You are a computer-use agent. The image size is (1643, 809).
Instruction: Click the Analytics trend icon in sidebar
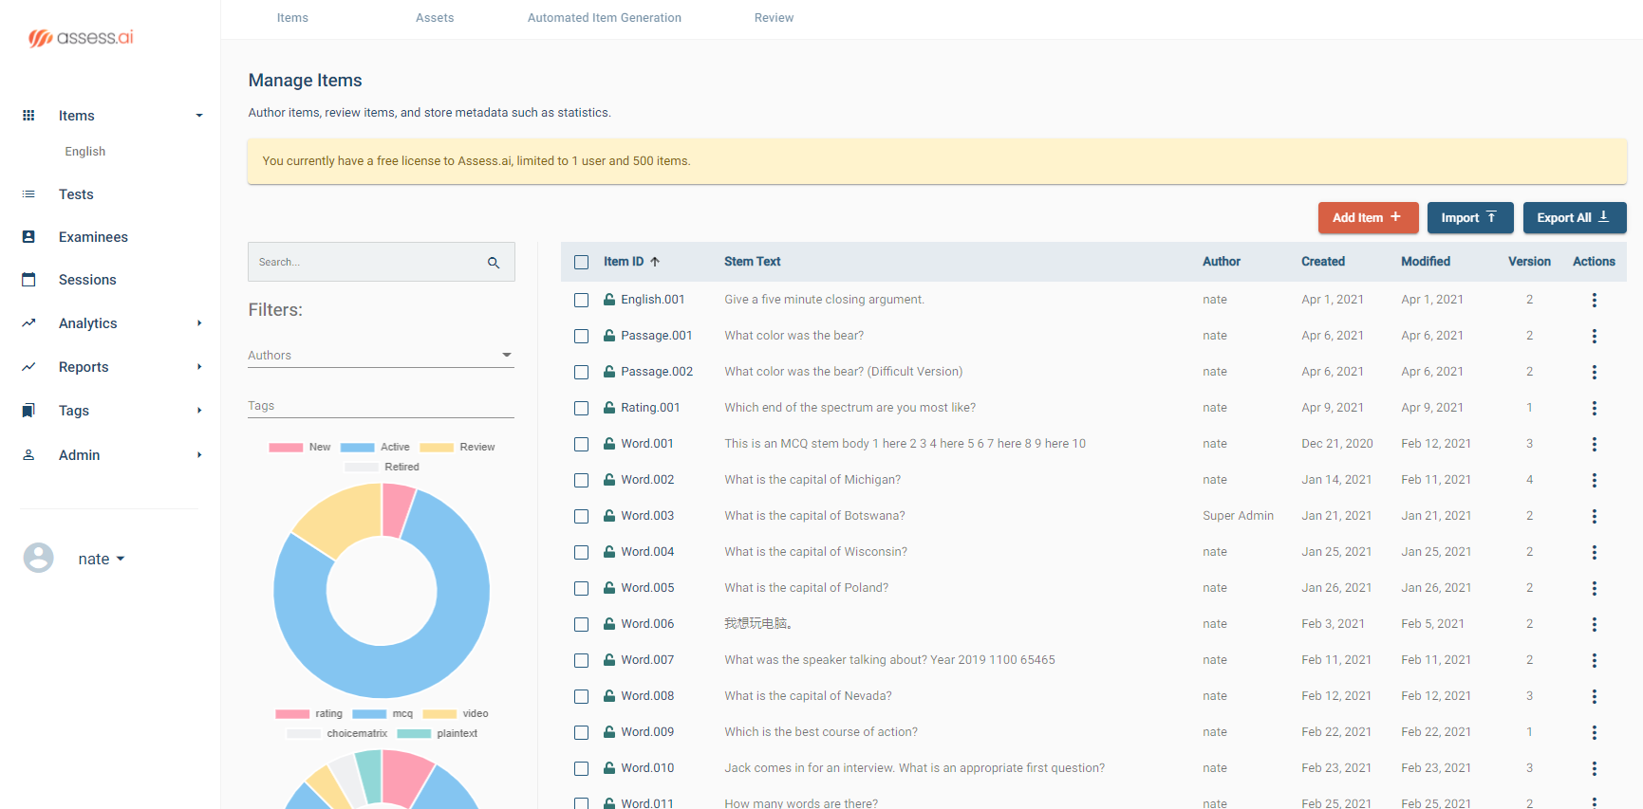pos(28,323)
